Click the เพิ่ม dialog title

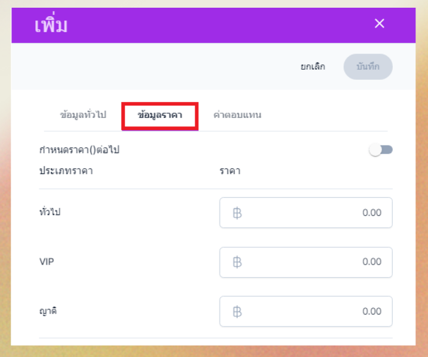pyautogui.click(x=52, y=25)
